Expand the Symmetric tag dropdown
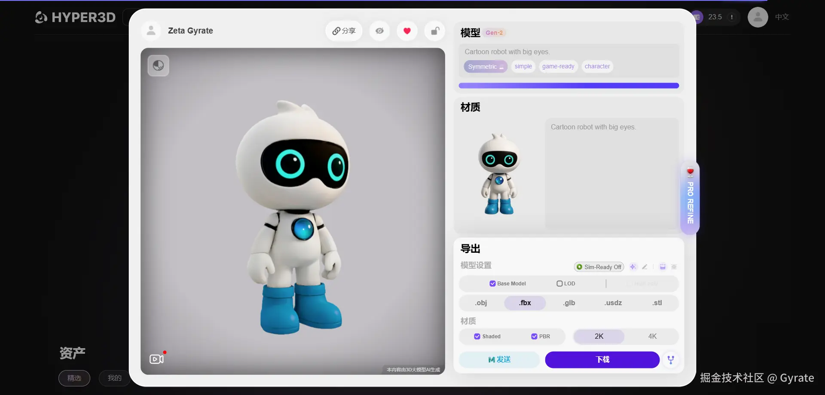Screen dimensions: 825x395 [501, 67]
